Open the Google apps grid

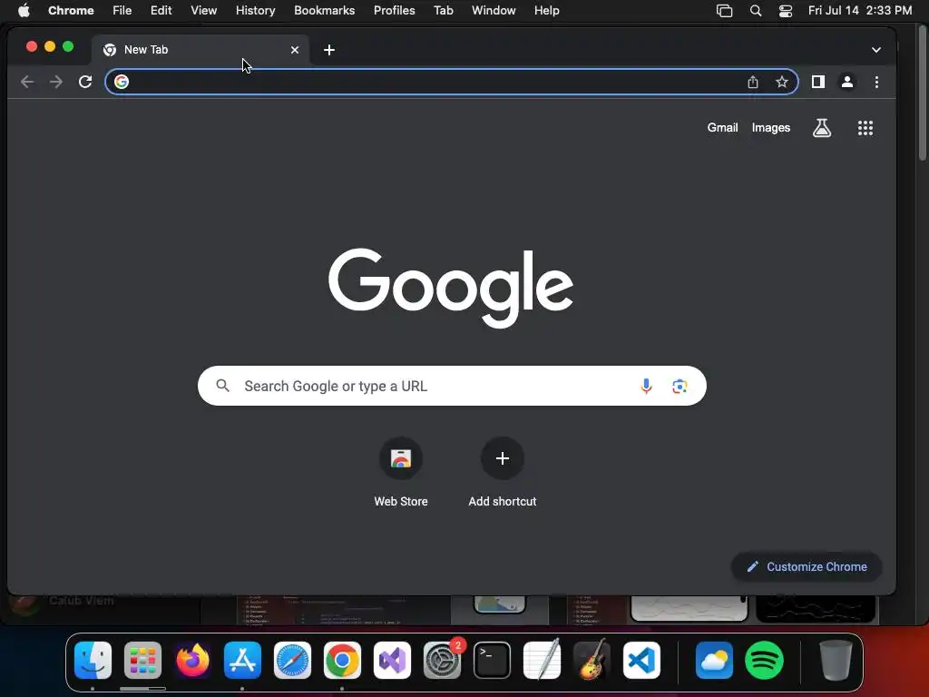pos(865,128)
